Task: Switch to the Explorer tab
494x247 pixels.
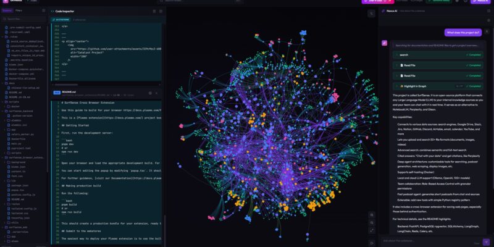Action: pos(7,10)
